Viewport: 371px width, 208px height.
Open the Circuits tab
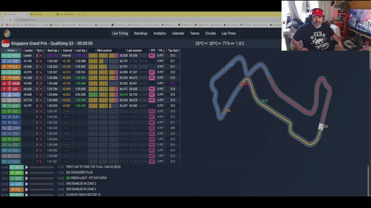tap(210, 34)
